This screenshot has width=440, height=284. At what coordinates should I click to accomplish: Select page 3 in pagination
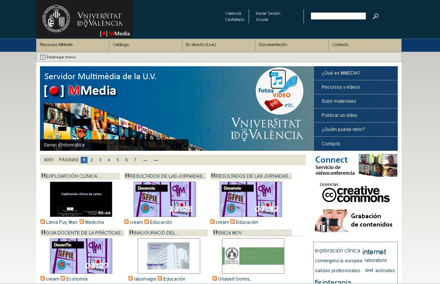pyautogui.click(x=100, y=160)
